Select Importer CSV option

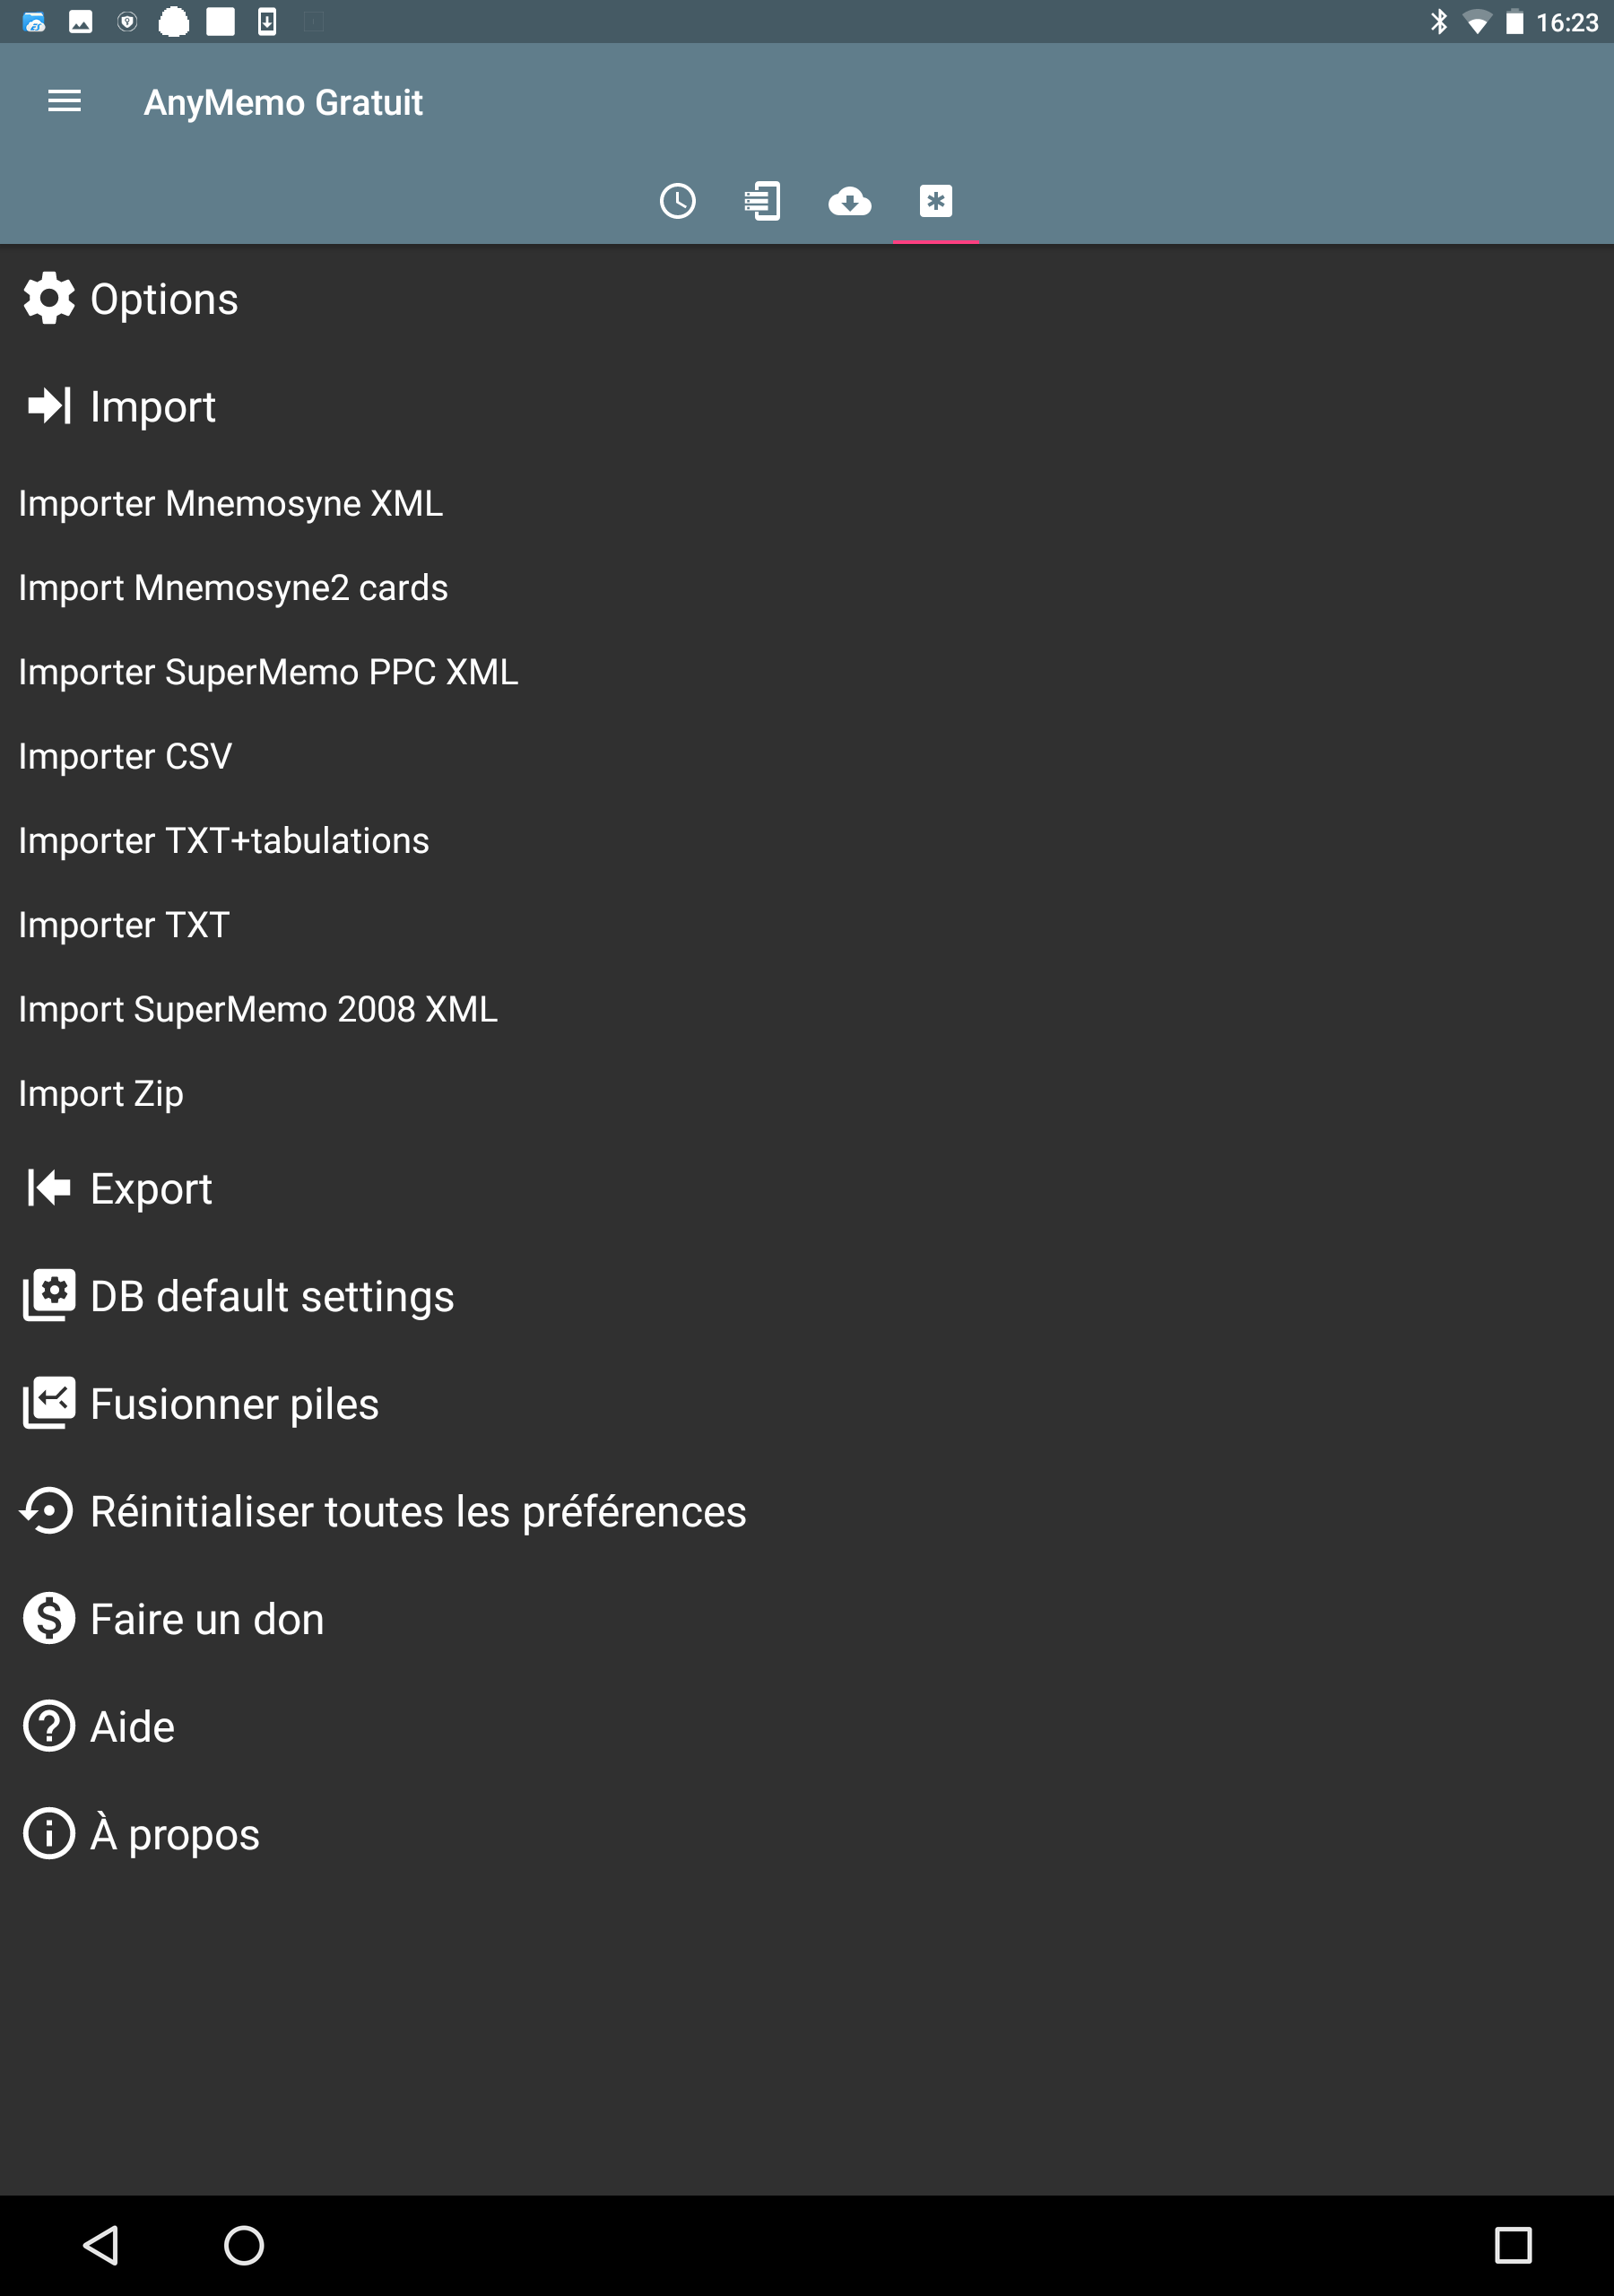[125, 756]
